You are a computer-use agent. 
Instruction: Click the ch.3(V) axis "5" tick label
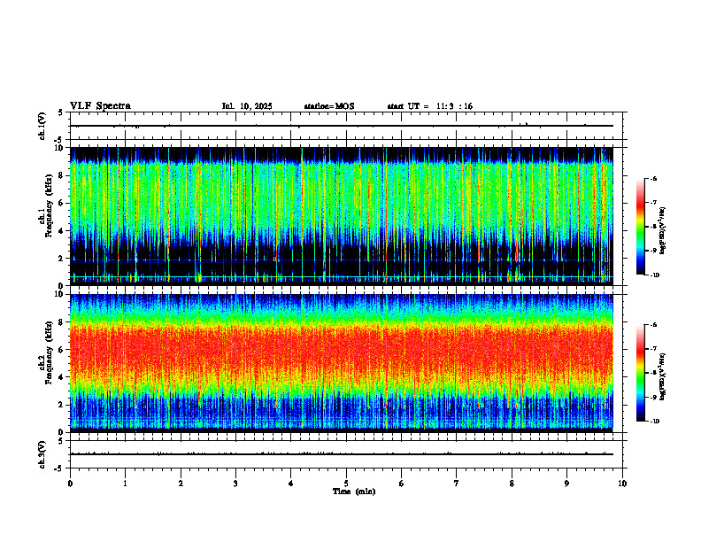point(62,441)
